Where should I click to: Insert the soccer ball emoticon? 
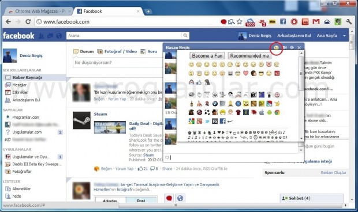point(207,112)
